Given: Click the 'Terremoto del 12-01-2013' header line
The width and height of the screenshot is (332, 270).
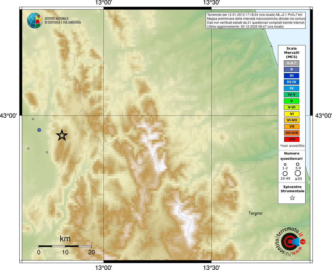Looking at the screenshot, I should pos(254,15).
